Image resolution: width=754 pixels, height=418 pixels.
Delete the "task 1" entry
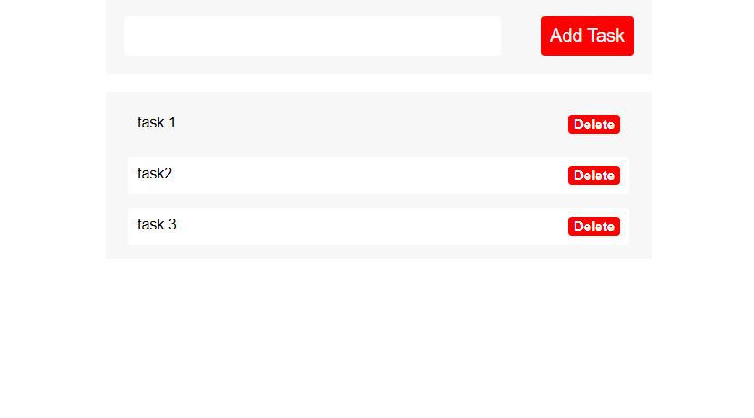[594, 125]
